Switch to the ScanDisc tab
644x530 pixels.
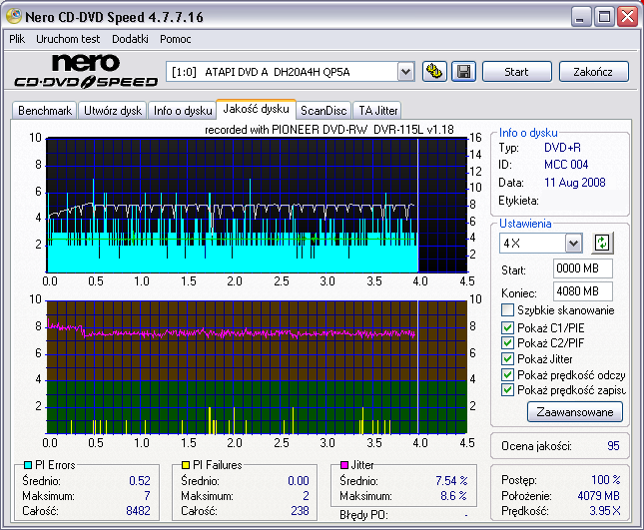click(x=323, y=111)
